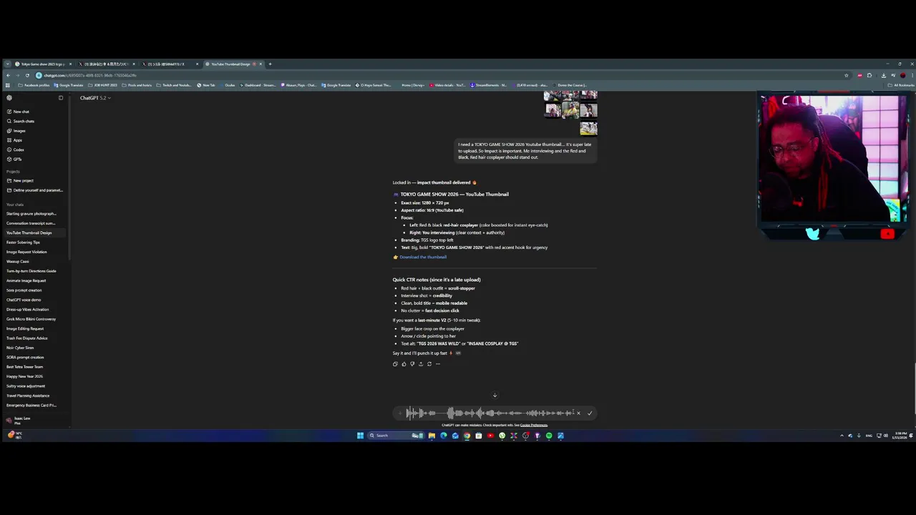
Task: Give thumbs down to the response
Action: pyautogui.click(x=412, y=363)
